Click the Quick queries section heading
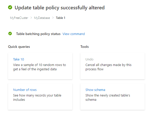 (19, 47)
